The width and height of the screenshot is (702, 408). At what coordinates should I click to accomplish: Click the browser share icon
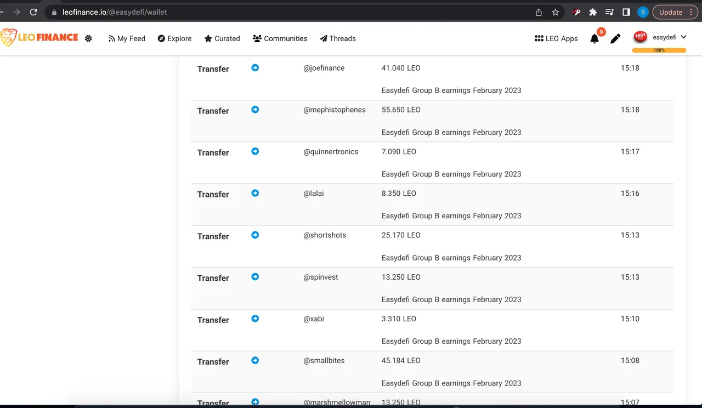[539, 12]
